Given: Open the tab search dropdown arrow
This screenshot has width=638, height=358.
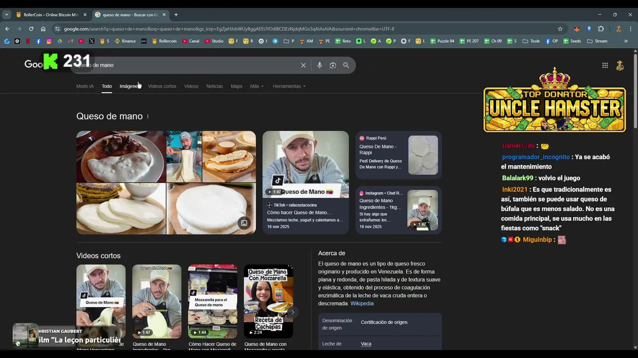Looking at the screenshot, I should click(x=6, y=14).
